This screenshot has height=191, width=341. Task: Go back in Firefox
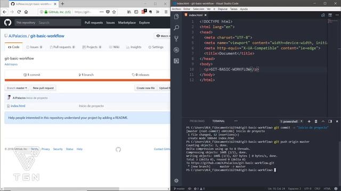tap(5, 12)
